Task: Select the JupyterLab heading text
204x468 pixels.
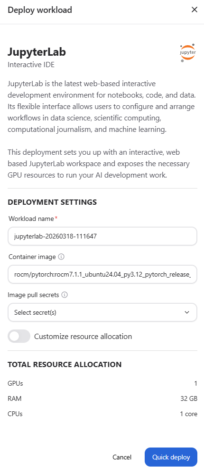Action: point(37,52)
